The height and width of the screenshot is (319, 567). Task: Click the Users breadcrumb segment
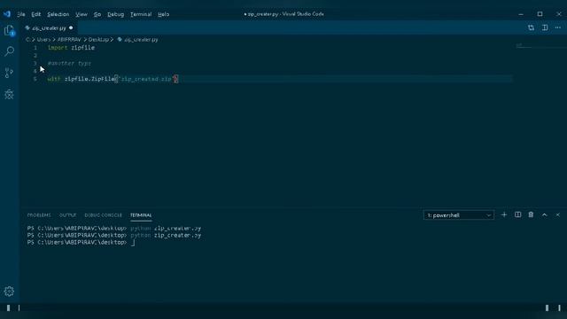[43, 39]
